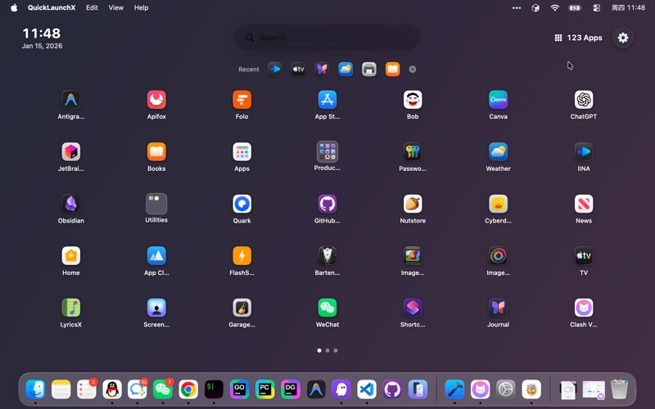Launch the Quark browser
655x409 pixels.
tap(242, 204)
